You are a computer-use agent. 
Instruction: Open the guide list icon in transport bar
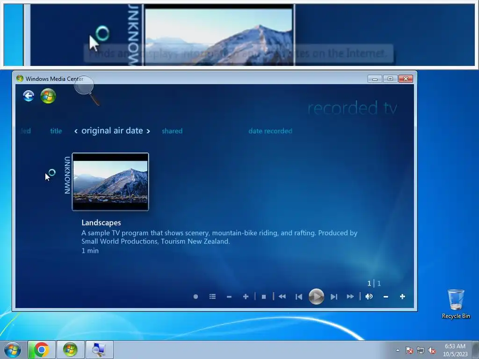(213, 296)
